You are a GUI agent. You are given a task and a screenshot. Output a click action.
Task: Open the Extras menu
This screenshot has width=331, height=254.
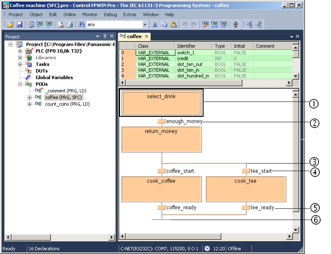(130, 15)
